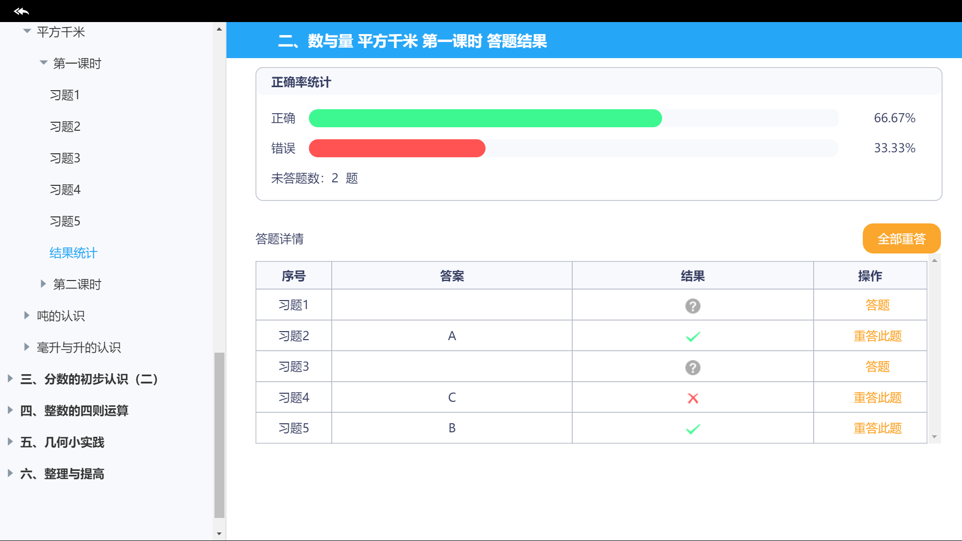Screen dimensions: 962x541
Task: Select 结果统计 in sidebar
Action: 73,253
